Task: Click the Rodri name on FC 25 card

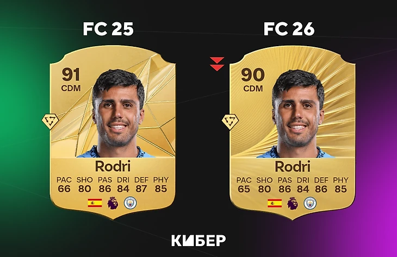Action: coord(113,166)
